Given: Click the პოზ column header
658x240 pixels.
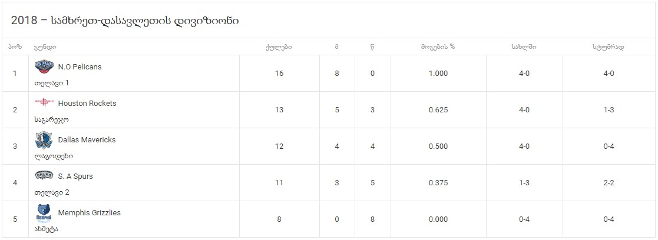Looking at the screenshot, I should click(15, 47).
